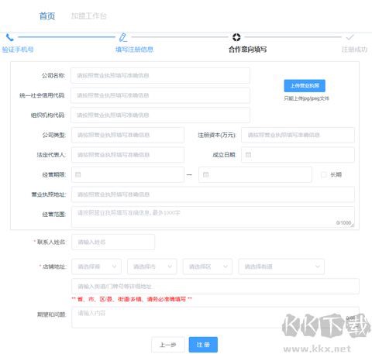Click the phone icon for 验证手机号 step
This screenshot has height=354, width=372.
pos(9,37)
